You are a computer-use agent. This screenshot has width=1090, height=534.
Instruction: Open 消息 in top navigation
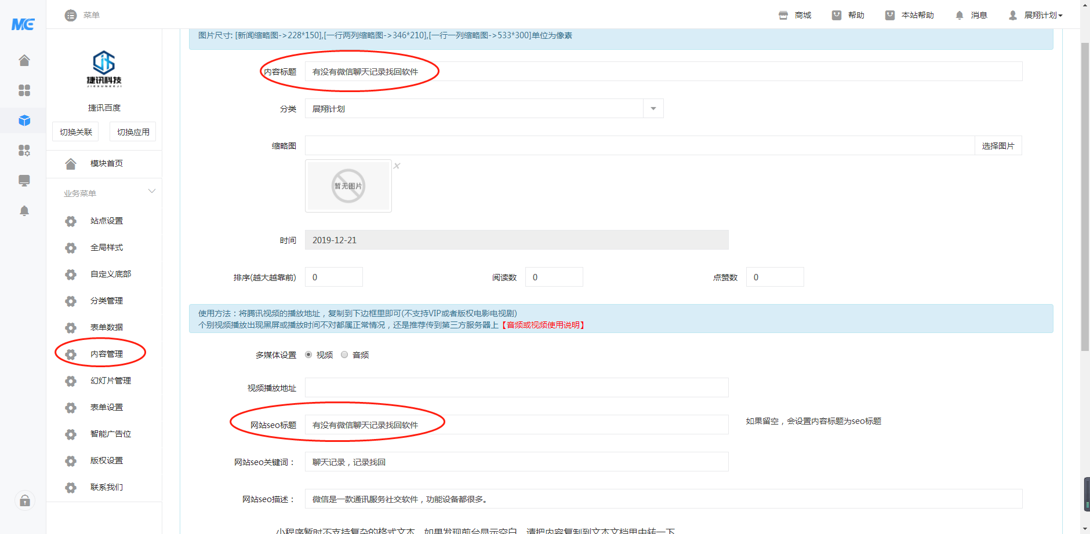pos(979,15)
